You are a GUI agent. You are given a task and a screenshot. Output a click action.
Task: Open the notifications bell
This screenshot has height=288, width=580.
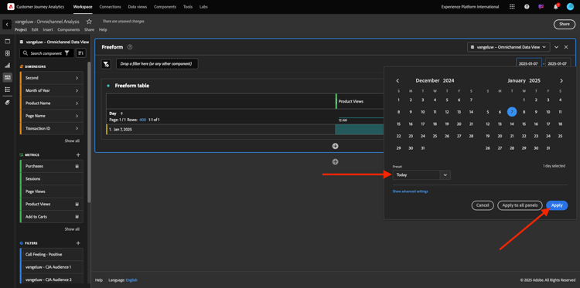[555, 7]
